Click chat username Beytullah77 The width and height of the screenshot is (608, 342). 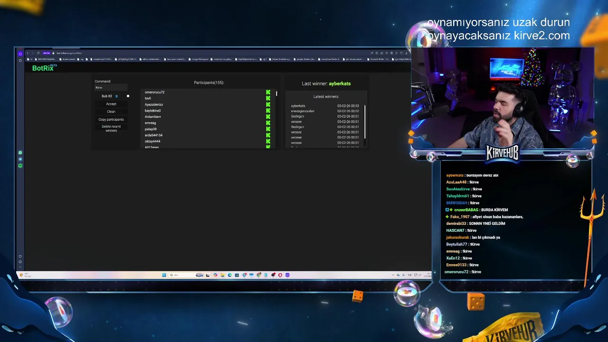pyautogui.click(x=457, y=244)
